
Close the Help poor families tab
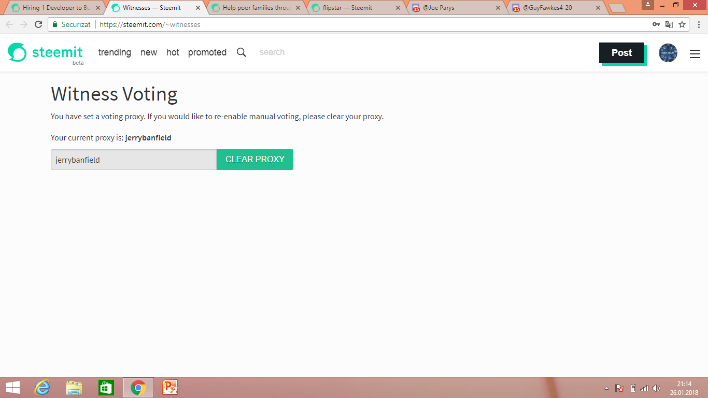click(x=298, y=8)
